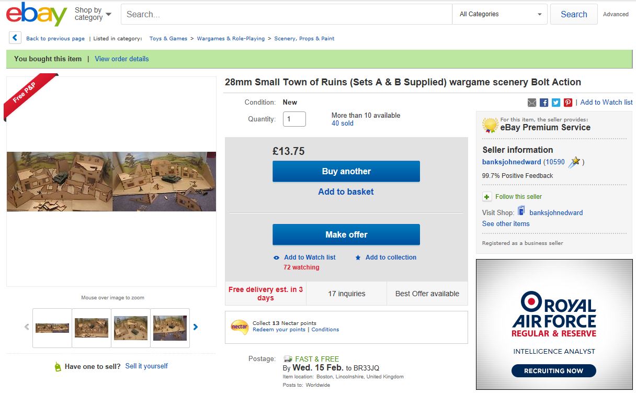Expand the All Categories dropdown
Image resolution: width=636 pixels, height=393 pixels.
click(501, 14)
